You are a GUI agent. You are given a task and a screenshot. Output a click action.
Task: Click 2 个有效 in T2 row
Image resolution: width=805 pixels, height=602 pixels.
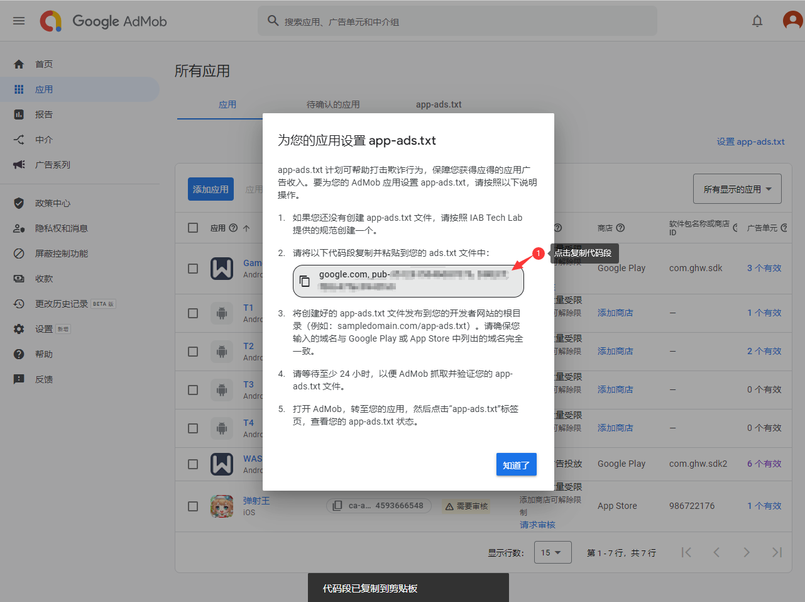click(764, 351)
